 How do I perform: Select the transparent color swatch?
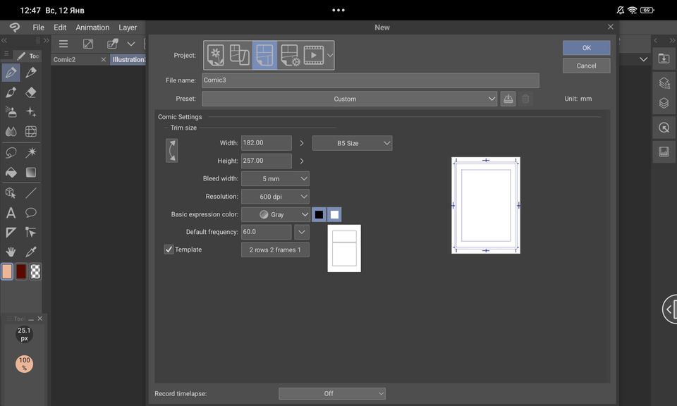coord(35,272)
